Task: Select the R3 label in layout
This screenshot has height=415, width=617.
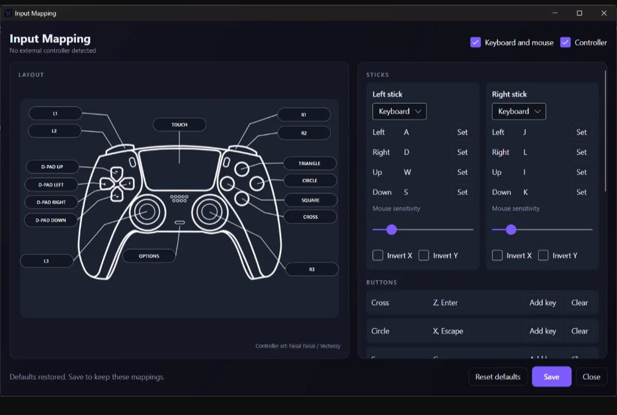Action: (312, 269)
